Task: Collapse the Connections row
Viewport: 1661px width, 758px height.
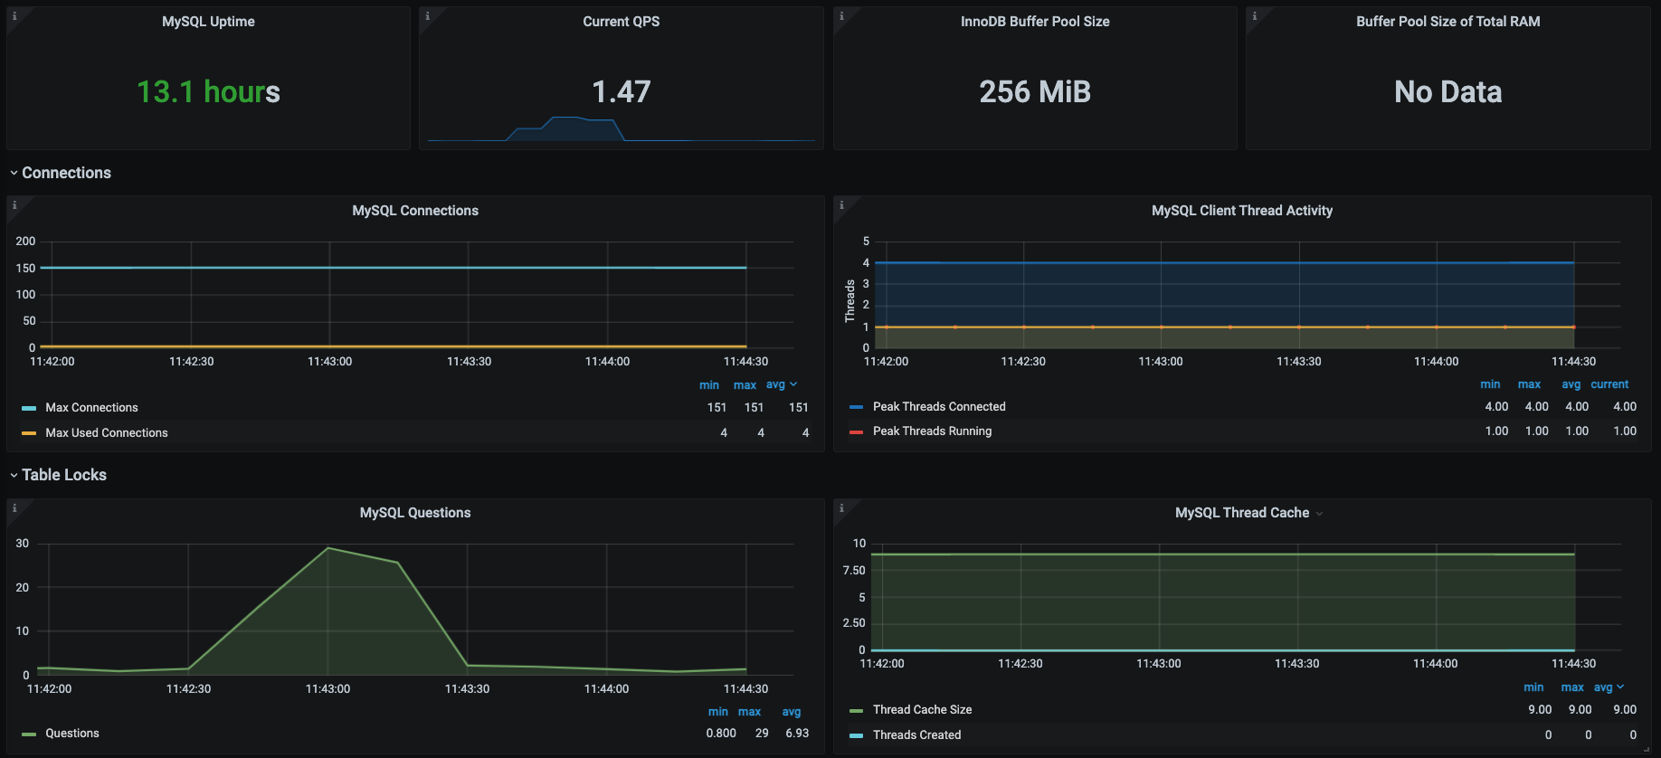Action: tap(60, 173)
